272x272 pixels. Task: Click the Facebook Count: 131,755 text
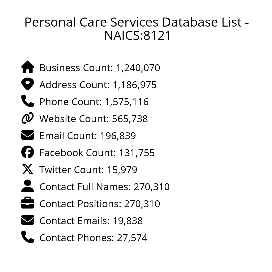coord(97,153)
